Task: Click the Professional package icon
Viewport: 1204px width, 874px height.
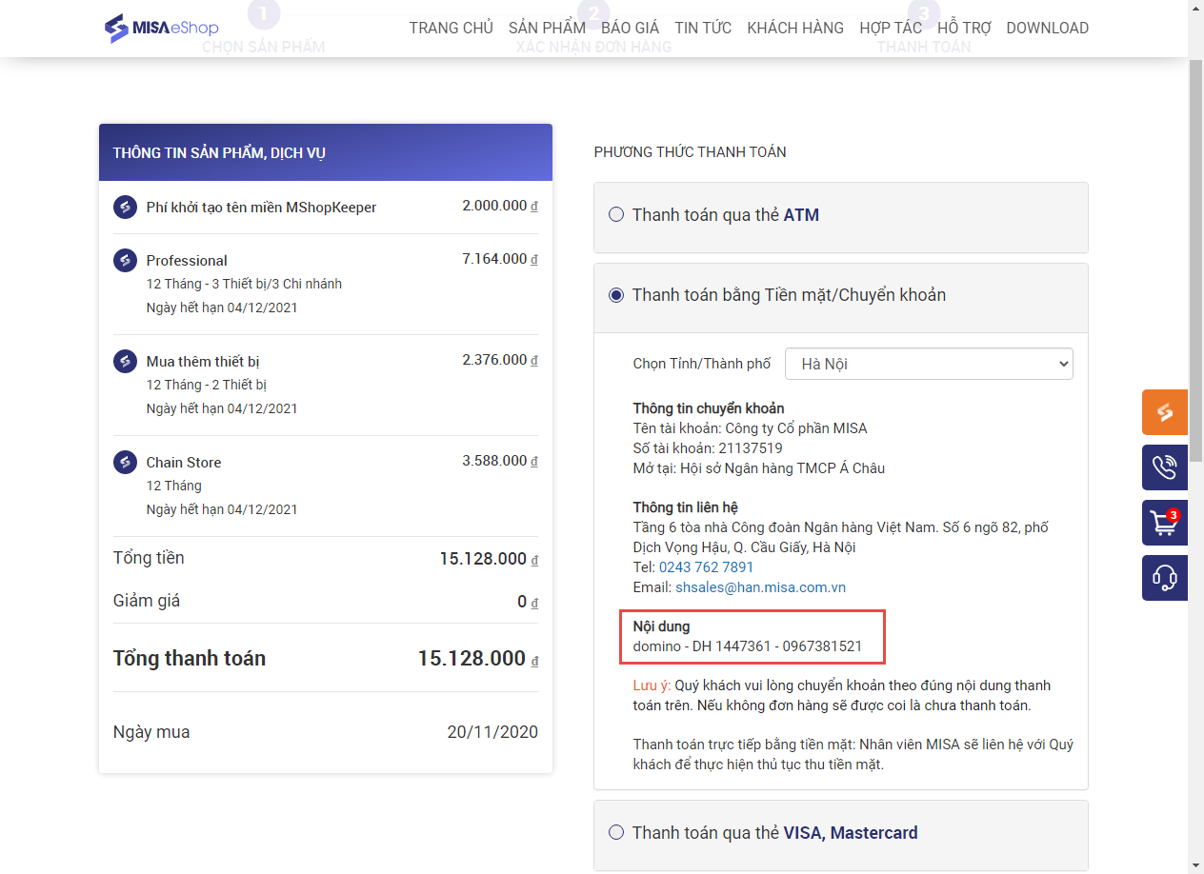Action: click(125, 261)
